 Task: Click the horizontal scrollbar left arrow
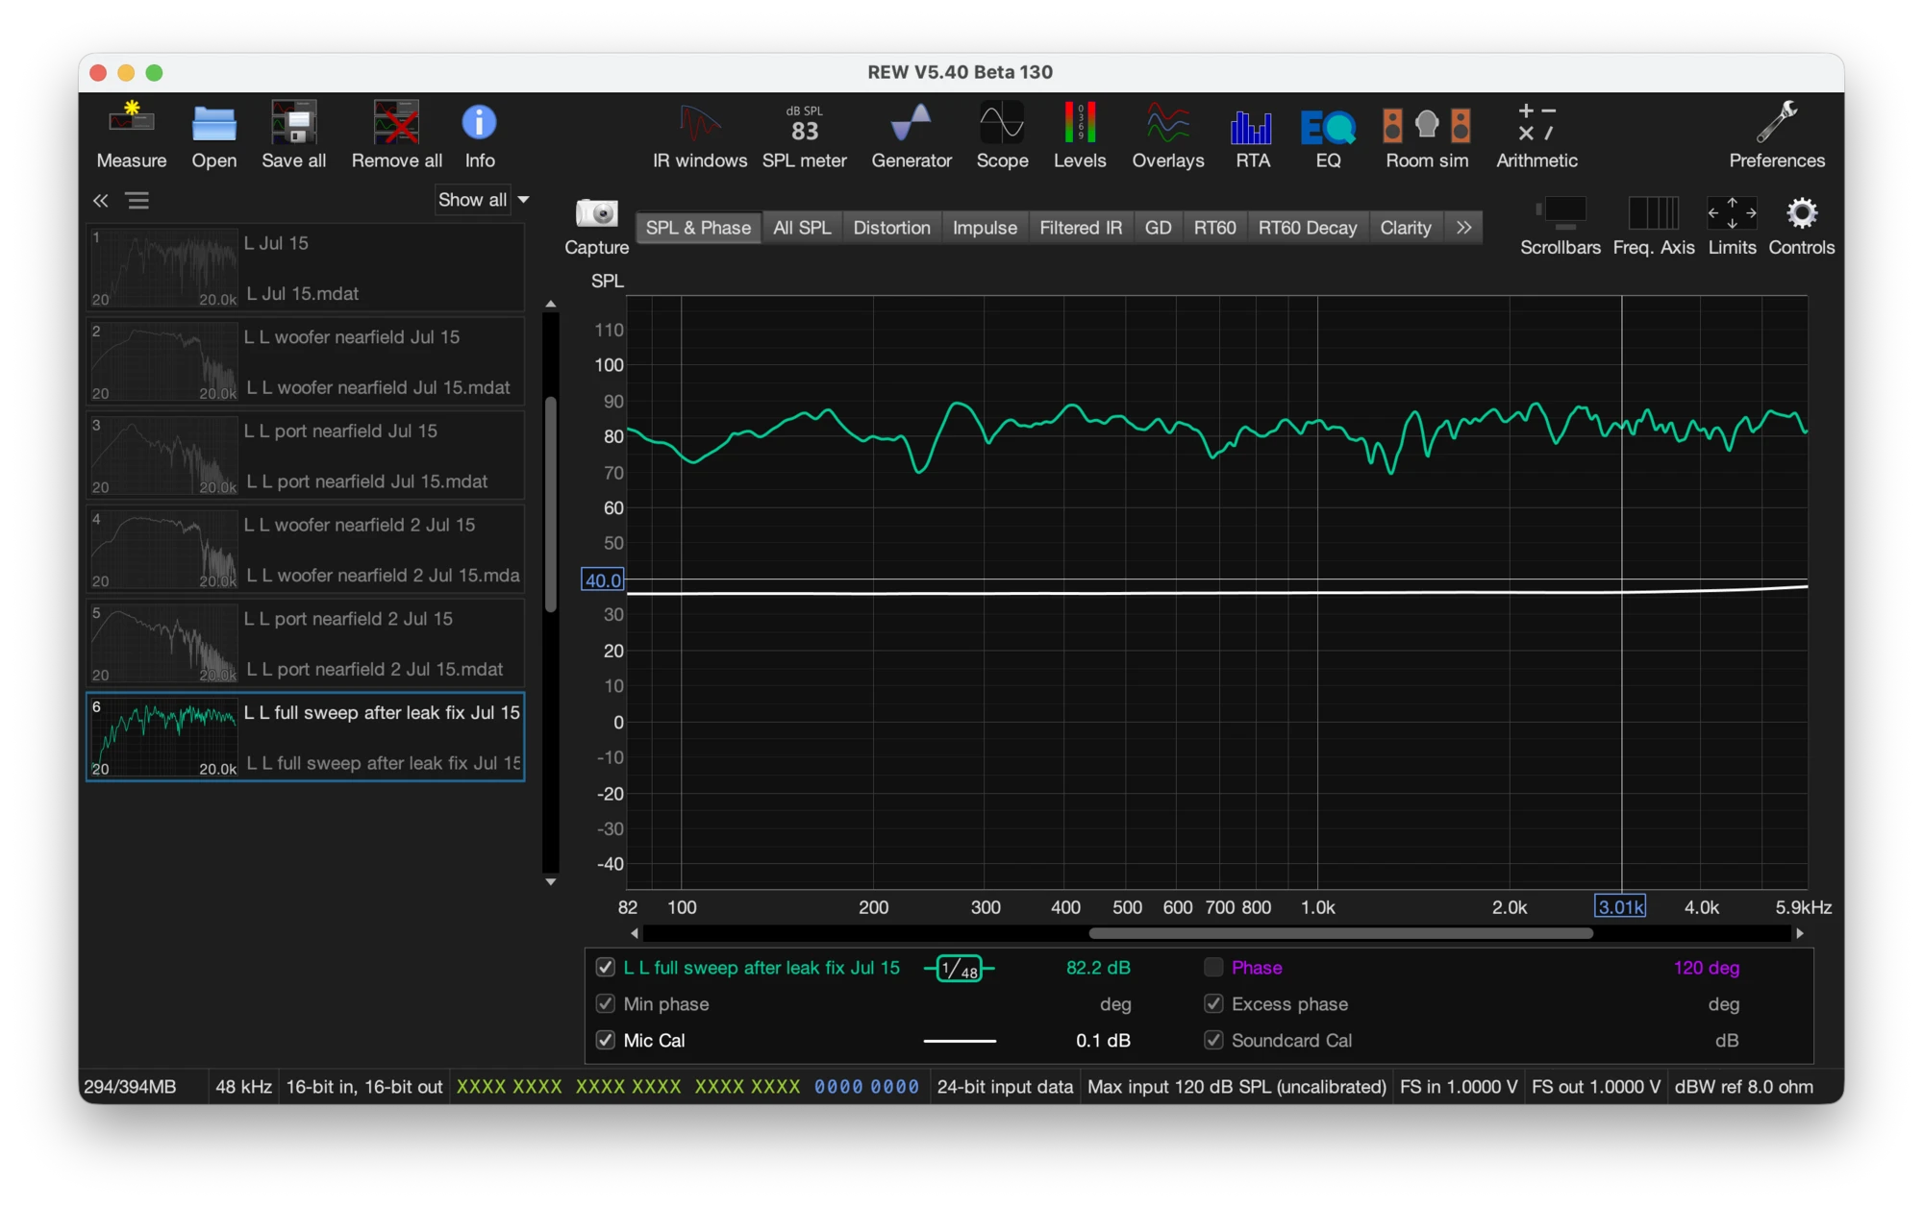click(635, 933)
